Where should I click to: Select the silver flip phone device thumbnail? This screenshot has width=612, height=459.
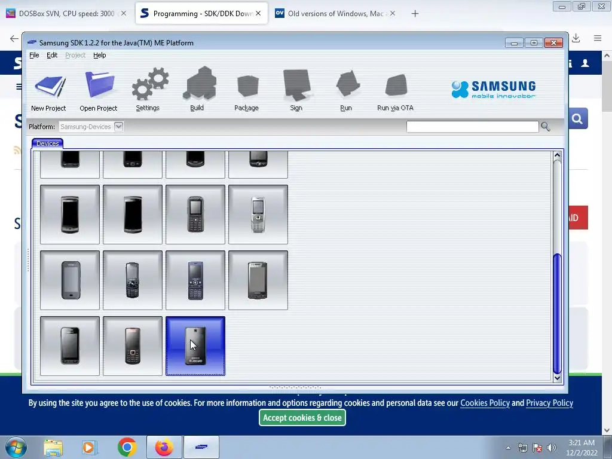coord(258,215)
